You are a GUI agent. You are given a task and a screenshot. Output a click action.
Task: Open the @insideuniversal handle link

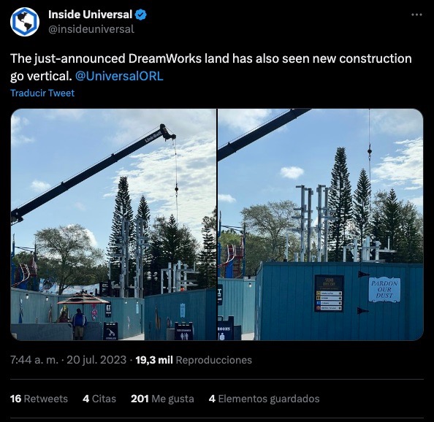[91, 29]
